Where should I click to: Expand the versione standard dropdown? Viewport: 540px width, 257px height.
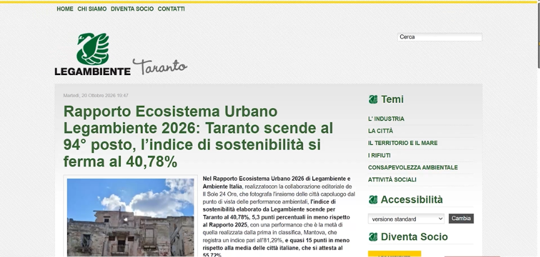click(407, 219)
